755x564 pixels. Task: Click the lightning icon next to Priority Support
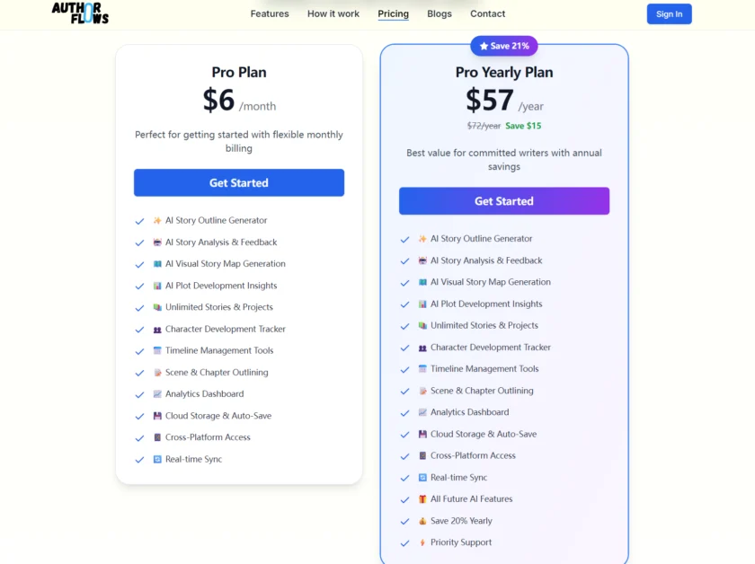pos(421,542)
